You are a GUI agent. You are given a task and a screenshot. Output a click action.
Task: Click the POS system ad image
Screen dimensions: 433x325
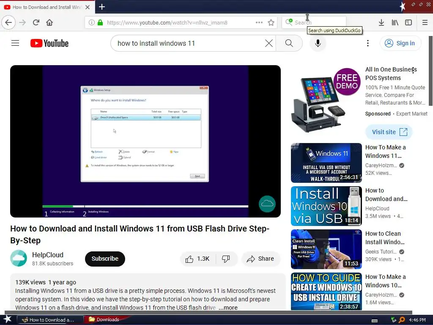coord(326,100)
